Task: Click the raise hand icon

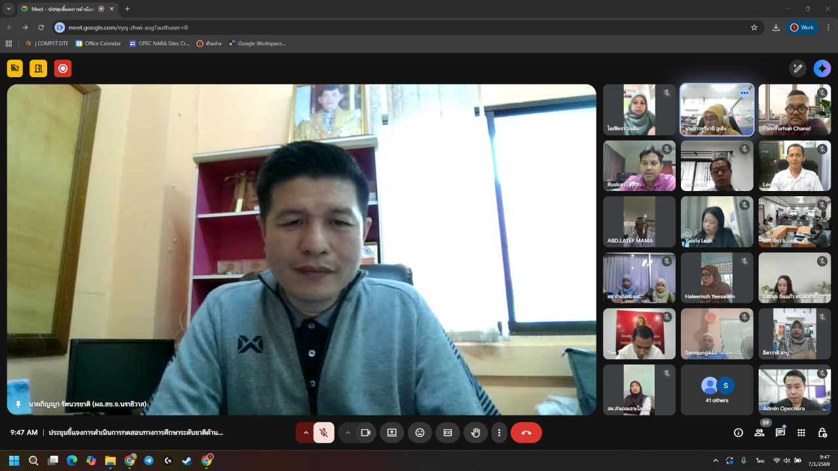Action: click(x=476, y=432)
